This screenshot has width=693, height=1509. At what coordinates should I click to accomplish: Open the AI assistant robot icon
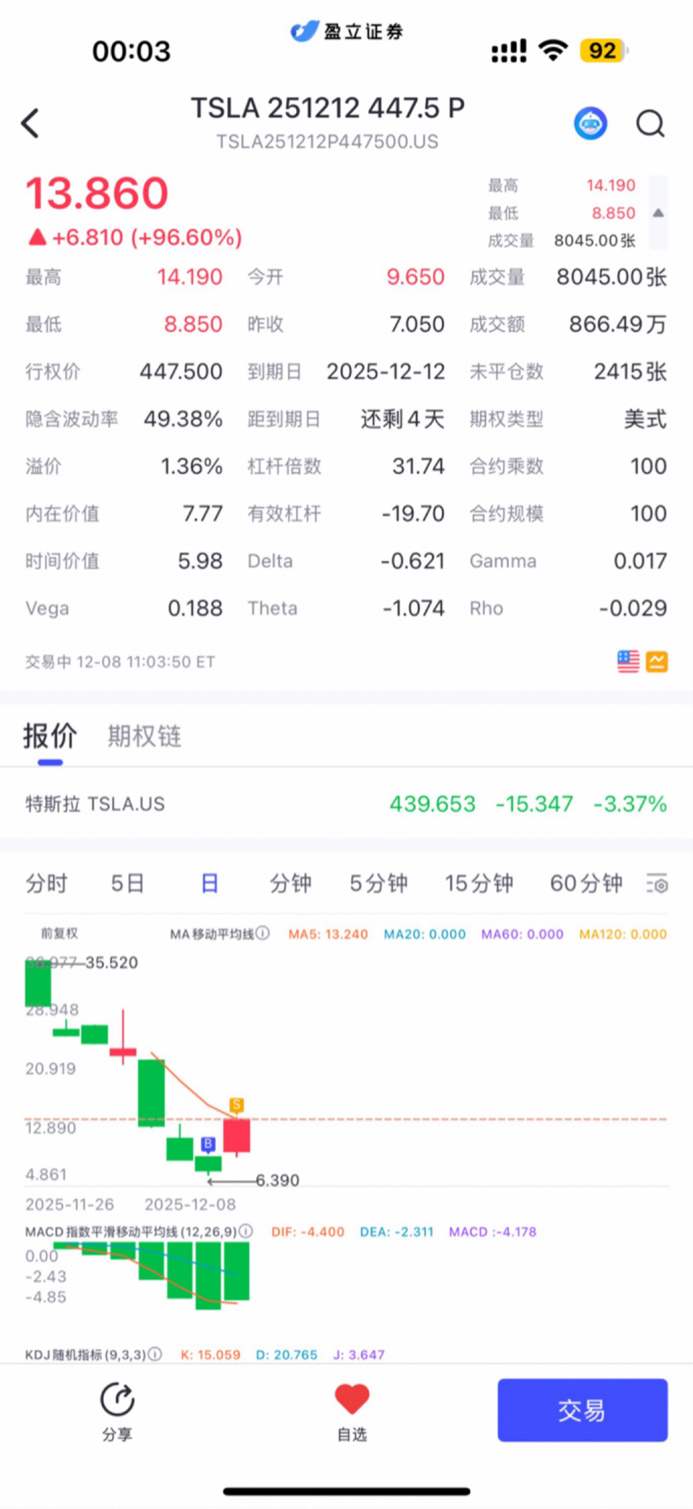pos(591,123)
